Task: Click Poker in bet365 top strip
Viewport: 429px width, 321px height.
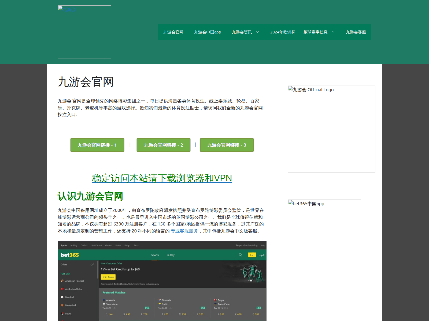Action: pyautogui.click(x=118, y=246)
